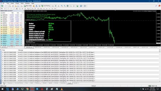This screenshot has width=161, height=91.
Task: Open the View menu
Action: click(8, 3)
